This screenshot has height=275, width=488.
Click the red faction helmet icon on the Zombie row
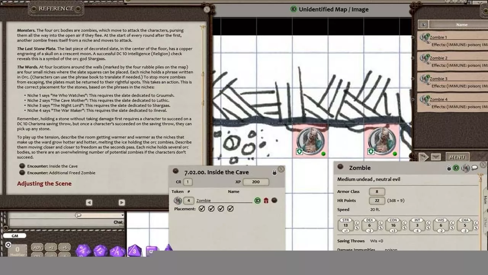266,201
